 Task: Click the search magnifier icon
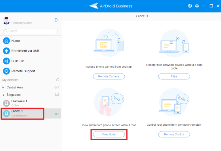tap(6, 31)
